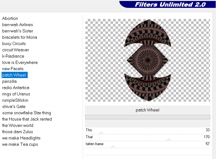Choose ben-wah Airlines filter

(18, 25)
